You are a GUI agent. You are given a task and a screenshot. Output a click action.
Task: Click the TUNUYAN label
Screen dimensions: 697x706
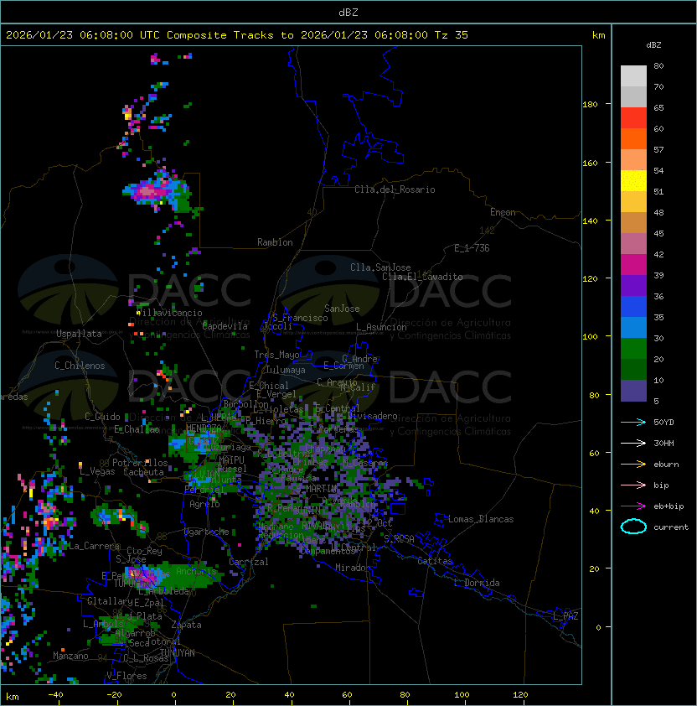(x=178, y=653)
